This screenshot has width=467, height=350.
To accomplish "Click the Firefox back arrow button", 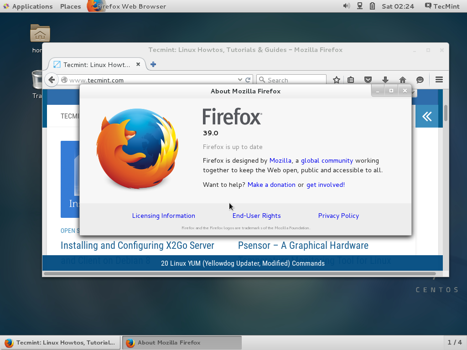I will click(52, 80).
